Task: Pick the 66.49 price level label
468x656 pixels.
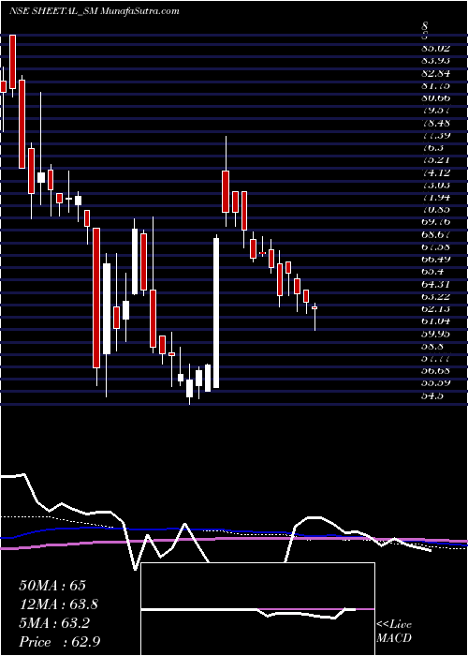Action: (435, 259)
